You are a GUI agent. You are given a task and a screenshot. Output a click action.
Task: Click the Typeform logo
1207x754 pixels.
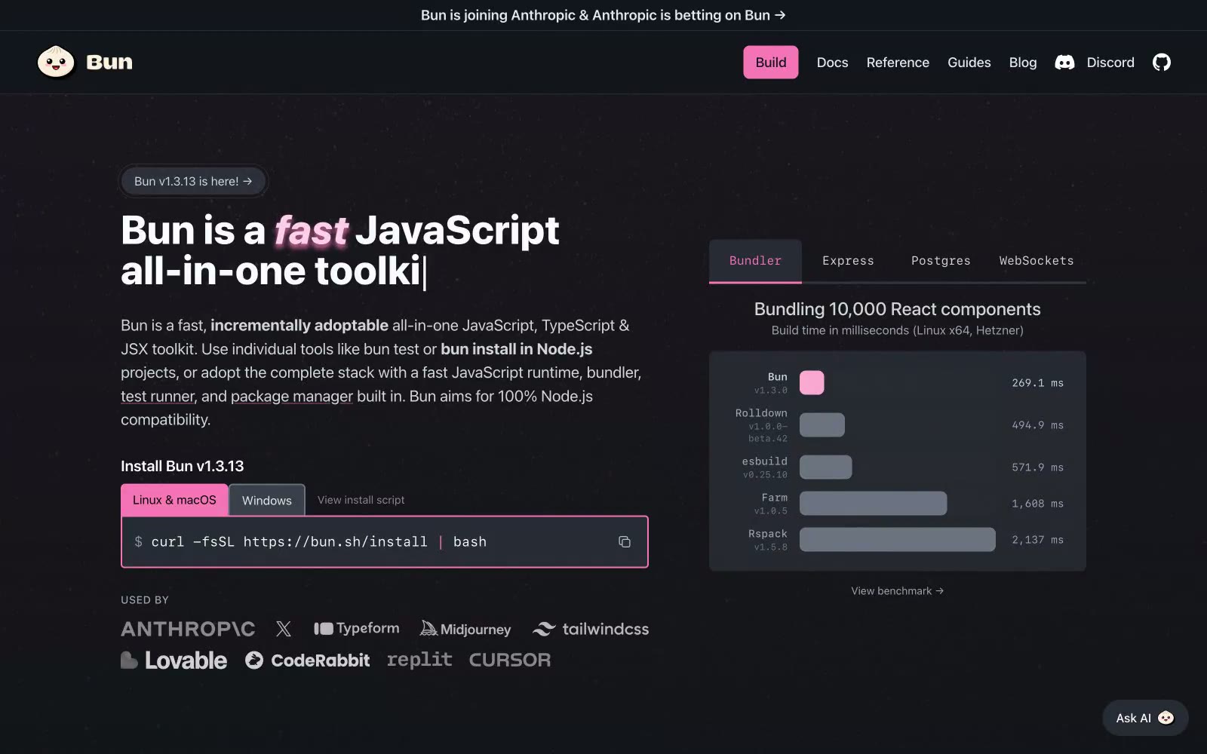tap(356, 628)
